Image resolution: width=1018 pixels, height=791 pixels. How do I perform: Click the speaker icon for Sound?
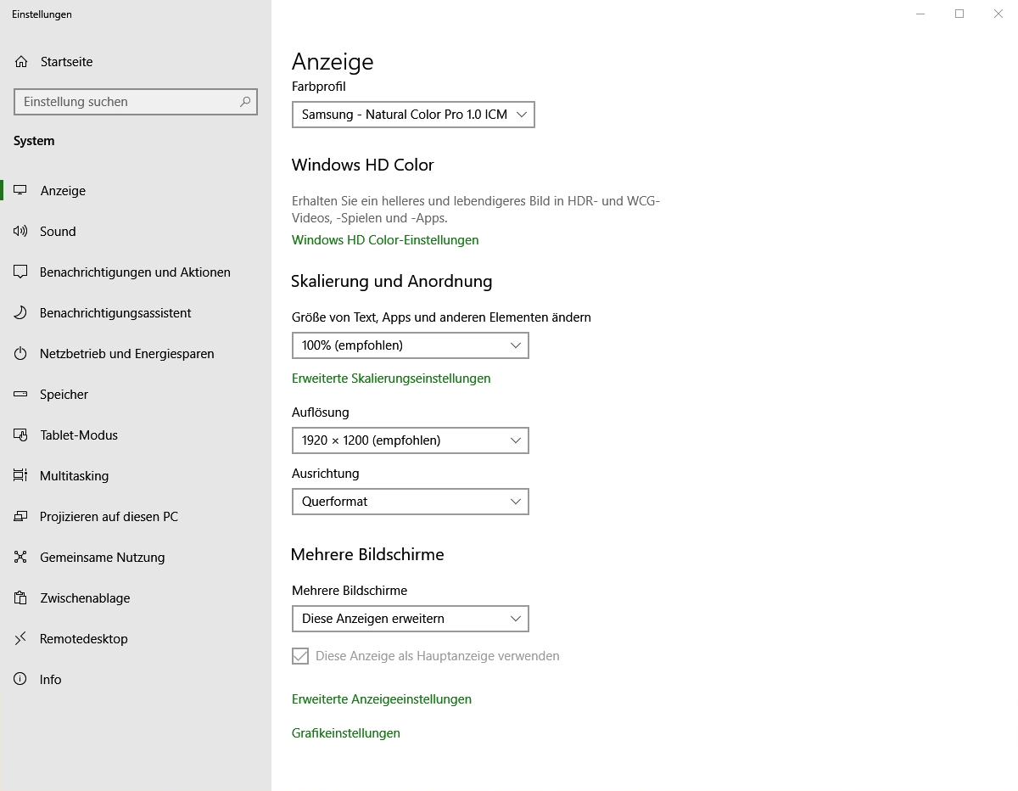(21, 232)
